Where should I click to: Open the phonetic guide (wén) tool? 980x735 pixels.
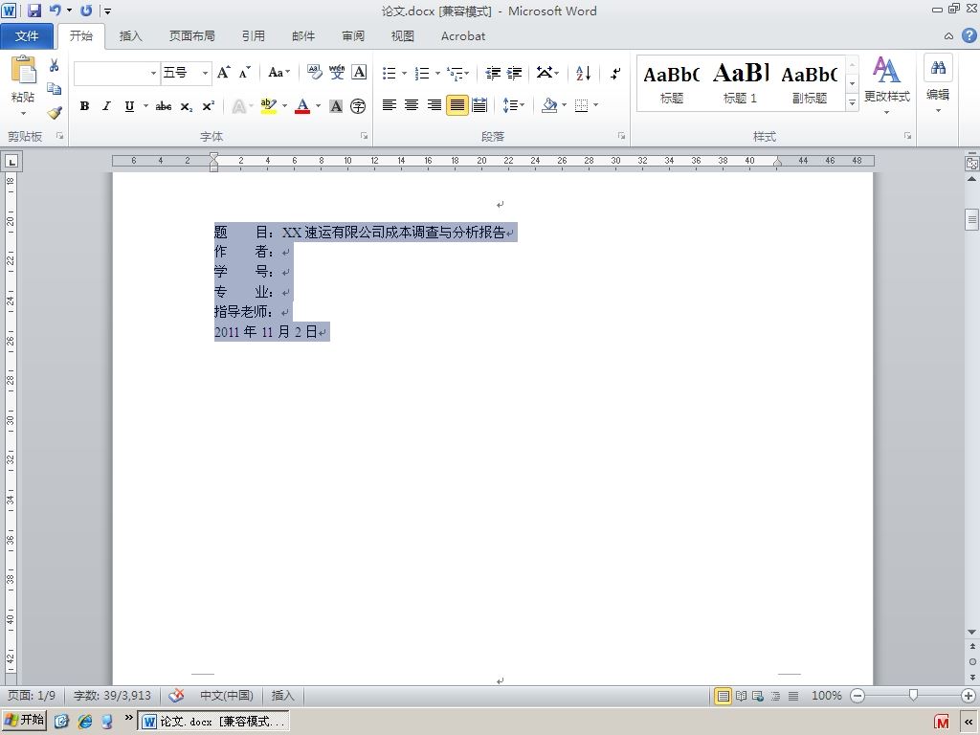(x=337, y=73)
